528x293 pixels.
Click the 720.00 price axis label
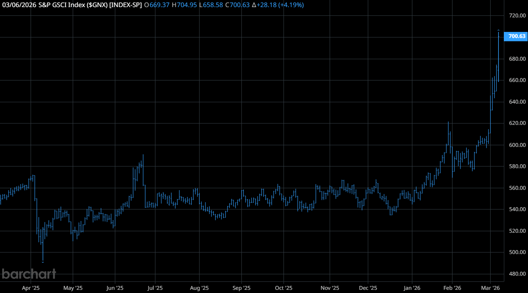tap(517, 16)
